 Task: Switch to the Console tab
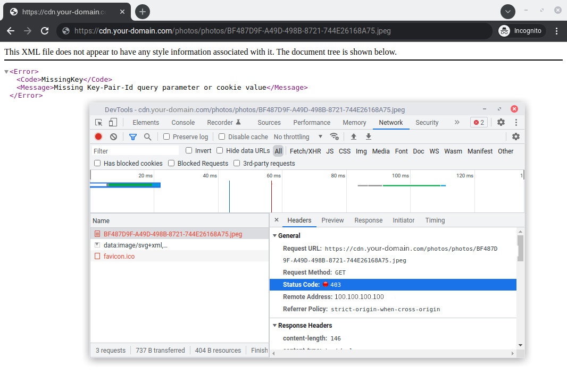183,123
